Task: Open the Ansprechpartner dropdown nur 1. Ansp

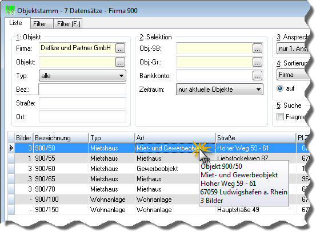Action: tap(293, 48)
